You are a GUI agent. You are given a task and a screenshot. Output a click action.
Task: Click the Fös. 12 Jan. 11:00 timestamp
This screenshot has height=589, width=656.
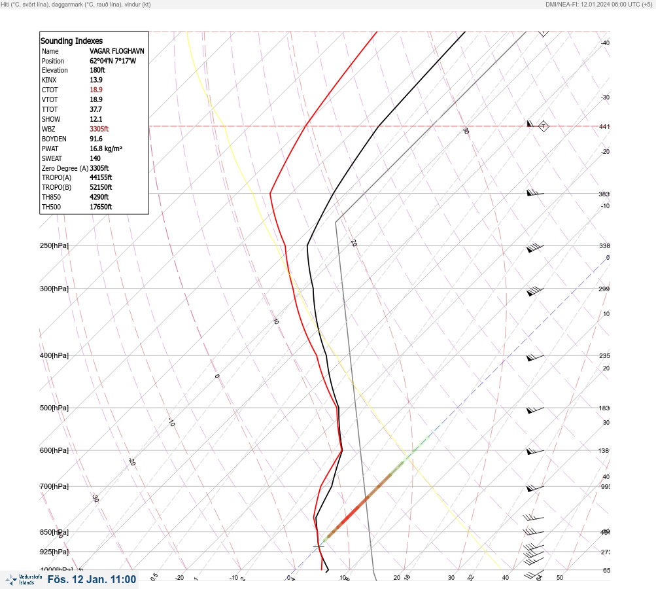pyautogui.click(x=92, y=579)
